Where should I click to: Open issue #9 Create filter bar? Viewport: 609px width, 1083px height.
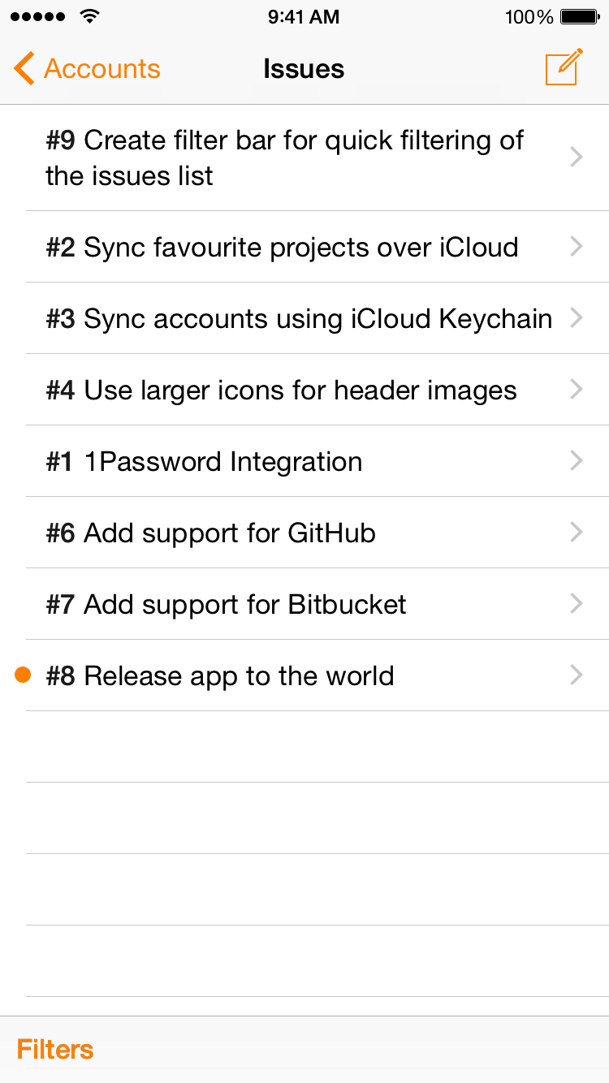[284, 157]
